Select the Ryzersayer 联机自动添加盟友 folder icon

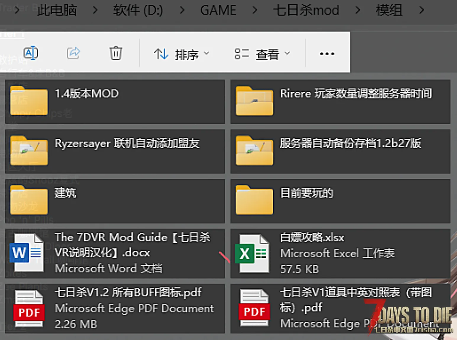click(x=29, y=150)
